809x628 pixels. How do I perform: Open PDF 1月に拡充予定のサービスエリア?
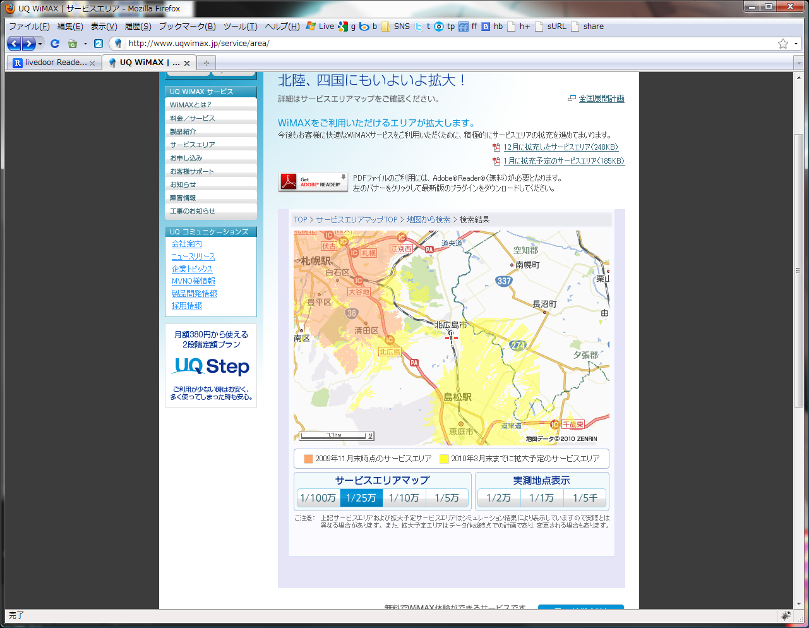pos(564,161)
